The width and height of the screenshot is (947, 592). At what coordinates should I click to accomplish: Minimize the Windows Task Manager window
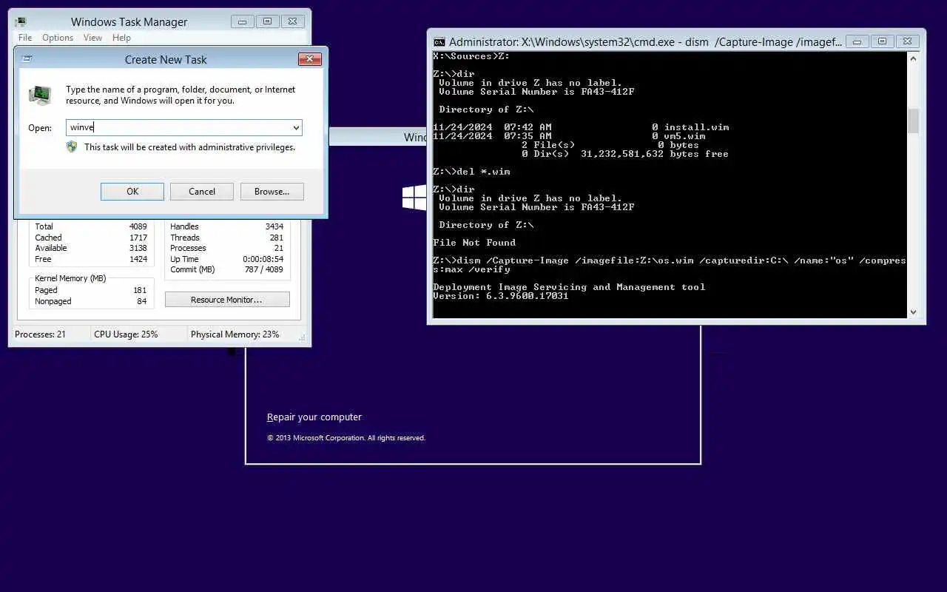pos(242,21)
